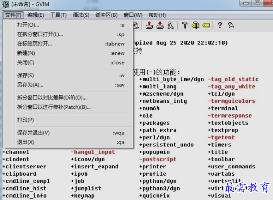Open the 窗口(W) menu

pyautogui.click(x=133, y=15)
